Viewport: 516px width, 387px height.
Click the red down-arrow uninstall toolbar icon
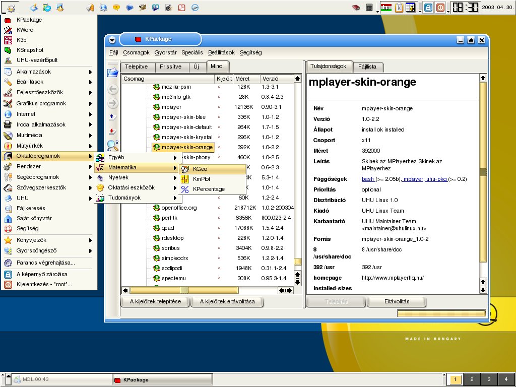point(112,131)
